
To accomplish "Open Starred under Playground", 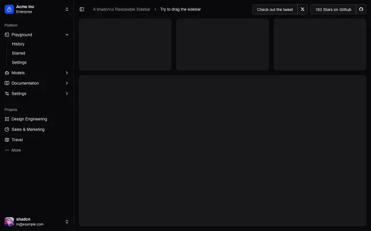I will (x=19, y=53).
